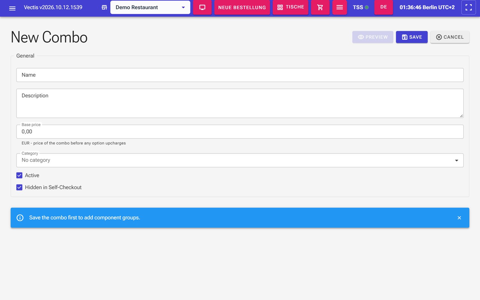Image resolution: width=480 pixels, height=300 pixels.
Task: Click the EUR base price helper text
Action: point(74,143)
